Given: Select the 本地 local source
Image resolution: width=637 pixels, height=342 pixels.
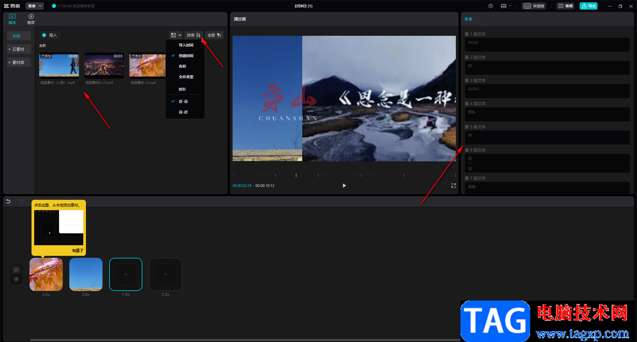Looking at the screenshot, I should coord(19,36).
